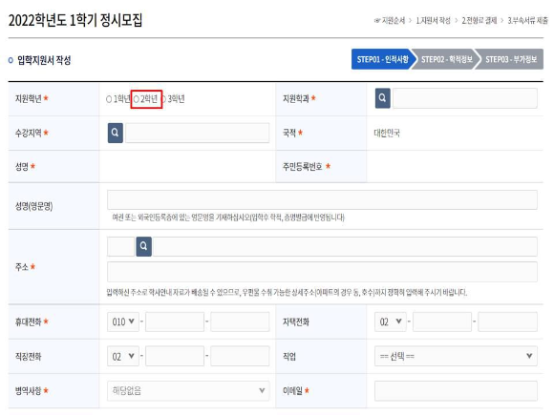554x415 pixels.
Task: Click 2.전형료 결제 breadcrumb step
Action: coord(479,20)
